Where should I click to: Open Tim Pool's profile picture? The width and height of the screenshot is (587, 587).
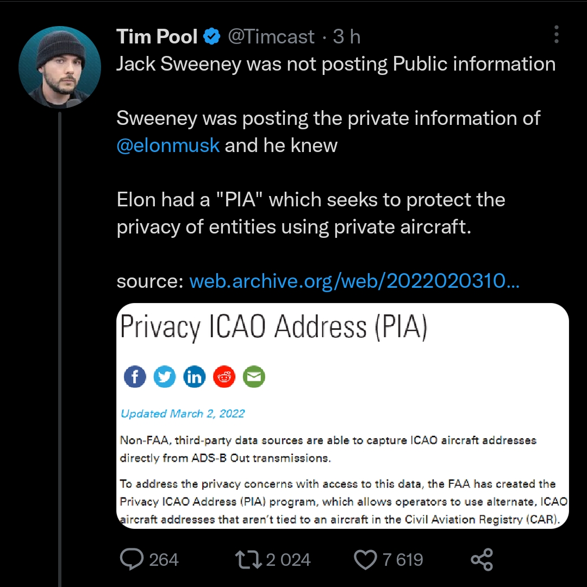[x=60, y=67]
